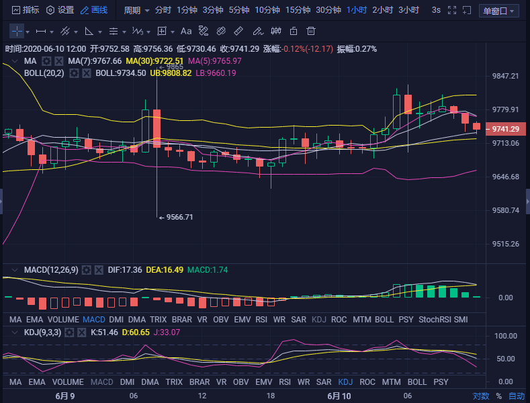Open the line segment tool dropdown

(52, 32)
